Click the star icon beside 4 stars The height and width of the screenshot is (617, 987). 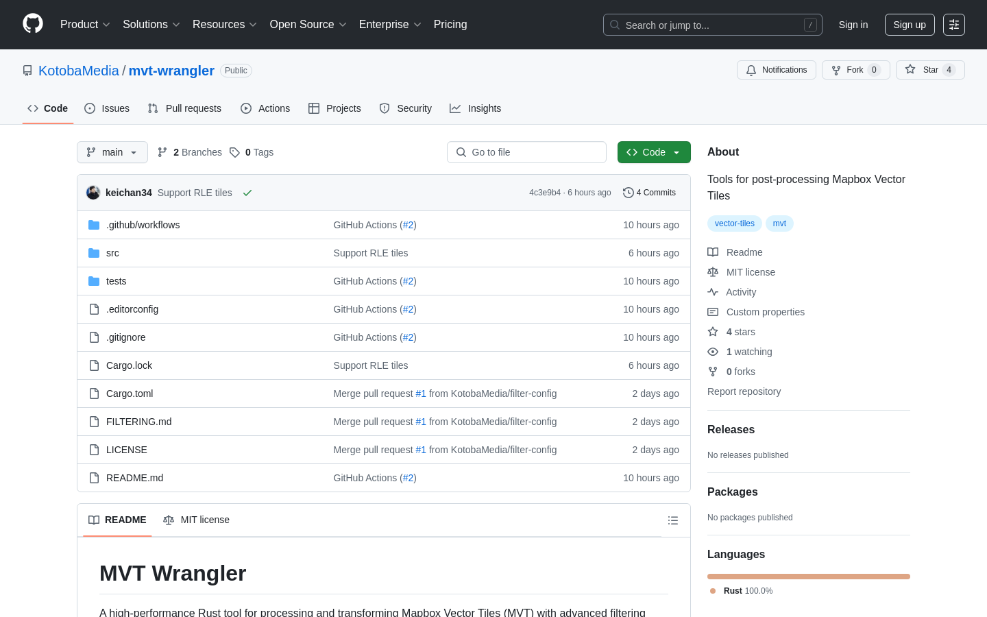pyautogui.click(x=713, y=332)
